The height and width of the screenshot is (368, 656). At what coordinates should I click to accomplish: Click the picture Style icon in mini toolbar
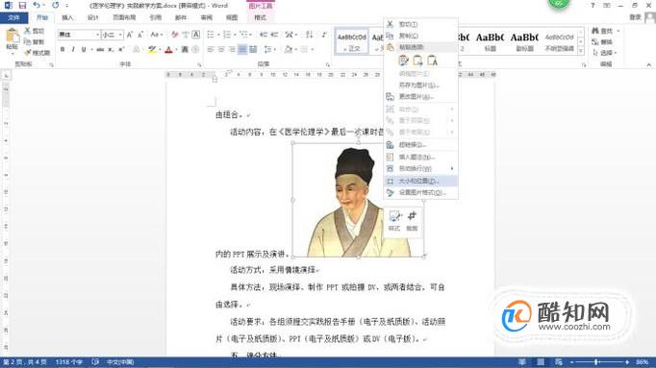394,220
